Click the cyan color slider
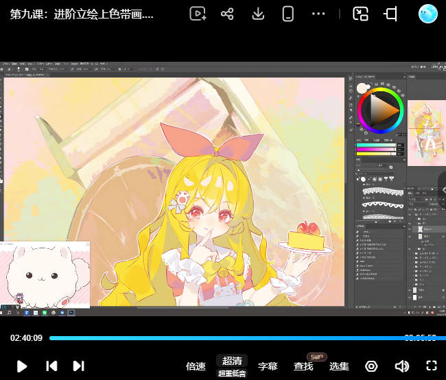 377,145
